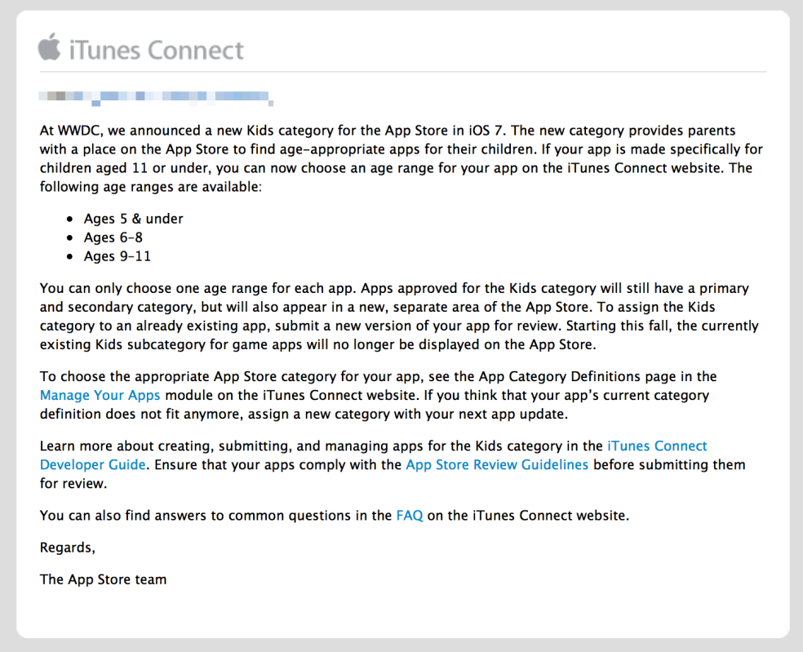This screenshot has height=652, width=803.
Task: Click the "Ages 9-11" list item
Action: tap(117, 256)
